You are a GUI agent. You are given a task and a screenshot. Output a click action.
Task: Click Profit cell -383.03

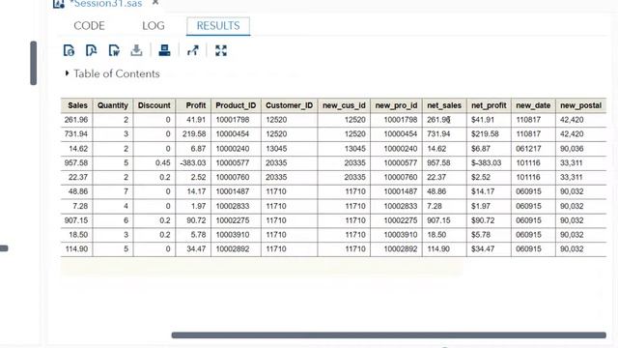(x=193, y=162)
